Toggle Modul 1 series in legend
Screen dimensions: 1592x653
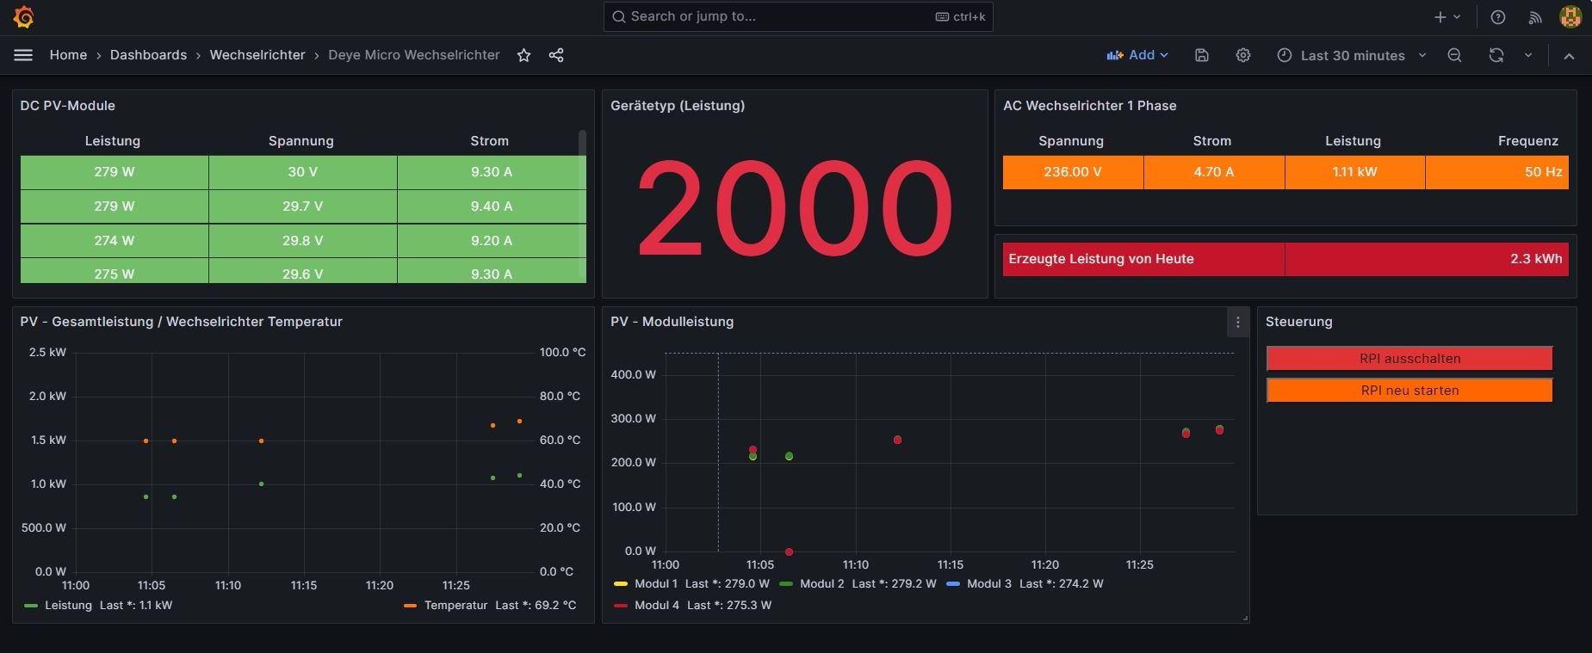tap(655, 583)
